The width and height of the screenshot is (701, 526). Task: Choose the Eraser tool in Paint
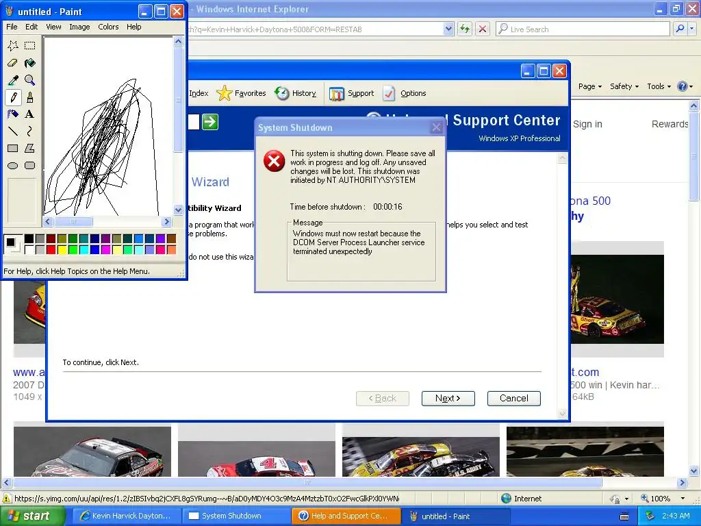click(x=13, y=63)
